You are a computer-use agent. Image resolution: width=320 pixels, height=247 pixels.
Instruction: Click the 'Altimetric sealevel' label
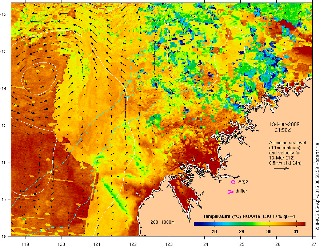pyautogui.click(x=288, y=143)
